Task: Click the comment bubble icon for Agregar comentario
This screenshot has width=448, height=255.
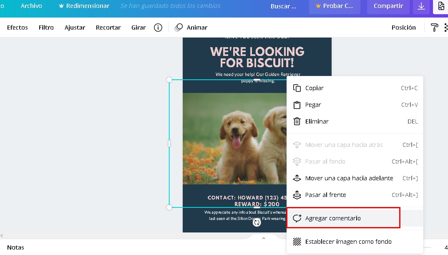Action: coord(297,217)
